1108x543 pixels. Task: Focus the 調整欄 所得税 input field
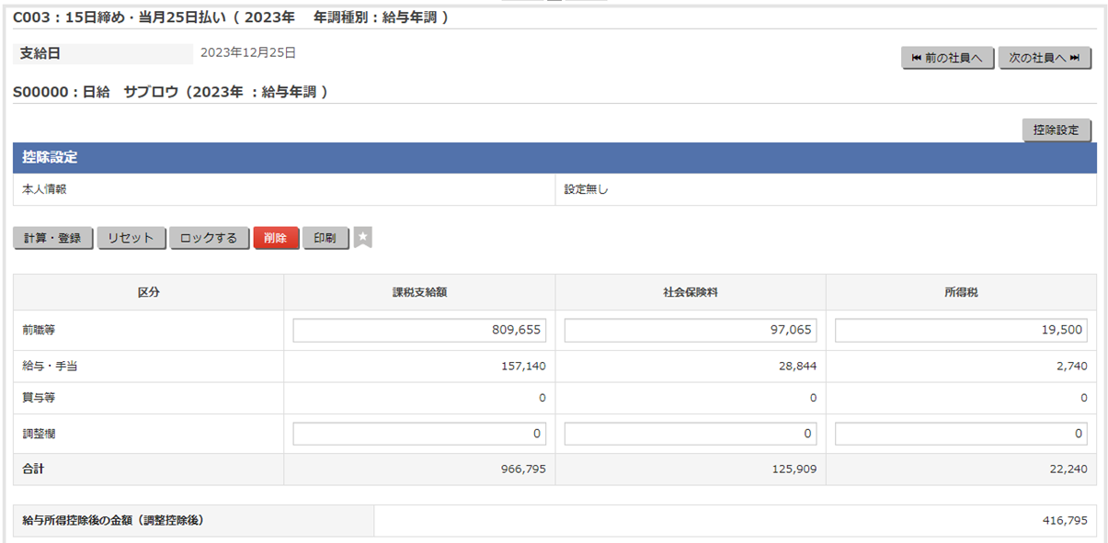pos(961,434)
